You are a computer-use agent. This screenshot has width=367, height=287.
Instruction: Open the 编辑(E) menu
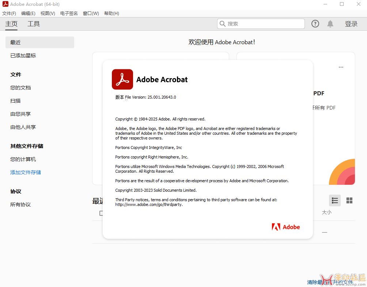pyautogui.click(x=28, y=13)
